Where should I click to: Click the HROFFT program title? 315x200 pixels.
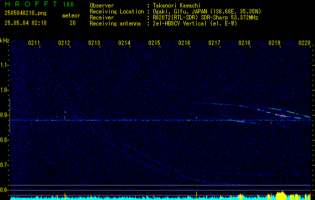[x=31, y=4]
